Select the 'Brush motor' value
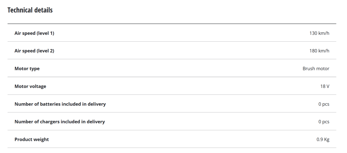This screenshot has width=347, height=153. [x=316, y=68]
